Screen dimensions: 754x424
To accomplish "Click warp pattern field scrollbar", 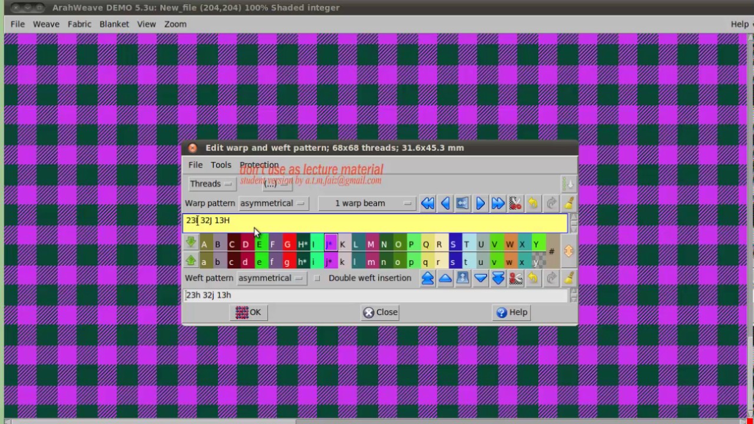I will tap(574, 223).
